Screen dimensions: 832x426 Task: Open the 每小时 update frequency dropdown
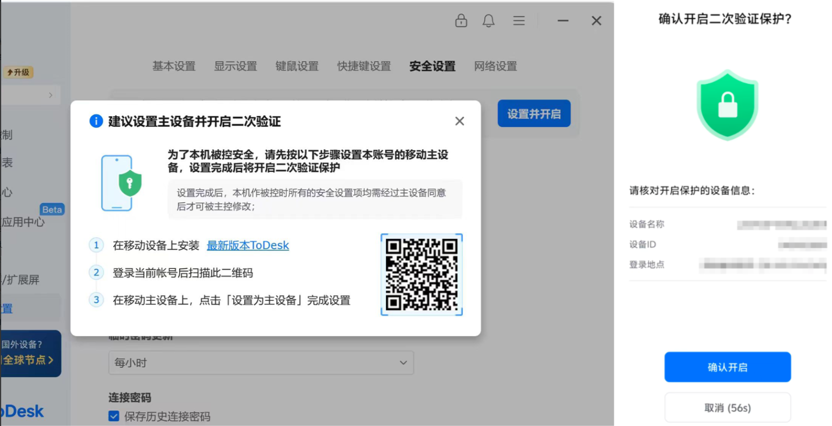click(261, 363)
